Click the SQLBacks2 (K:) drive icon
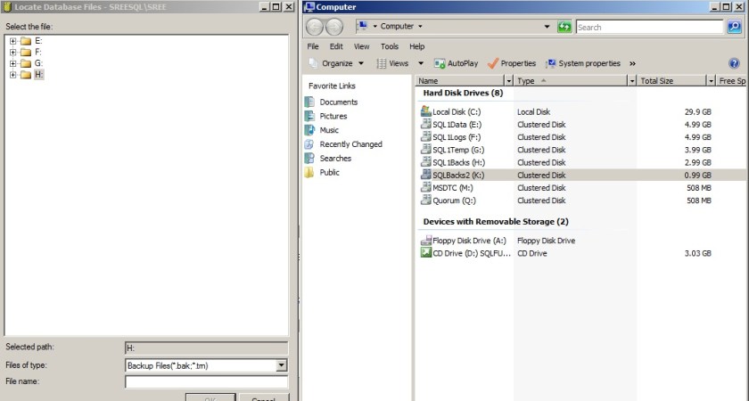The image size is (749, 401). tap(425, 176)
